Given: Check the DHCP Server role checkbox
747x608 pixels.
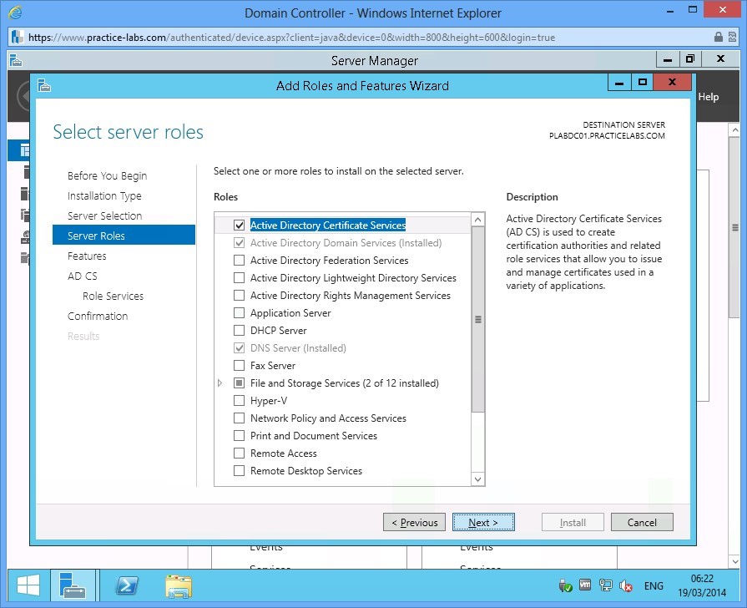Looking at the screenshot, I should [x=238, y=330].
